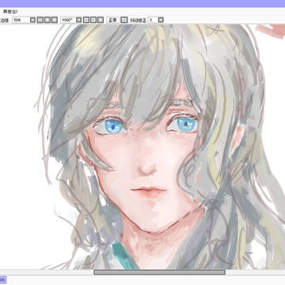Click the 抖动修正 value field showing 3
This screenshot has height=285, width=285.
(x=153, y=20)
